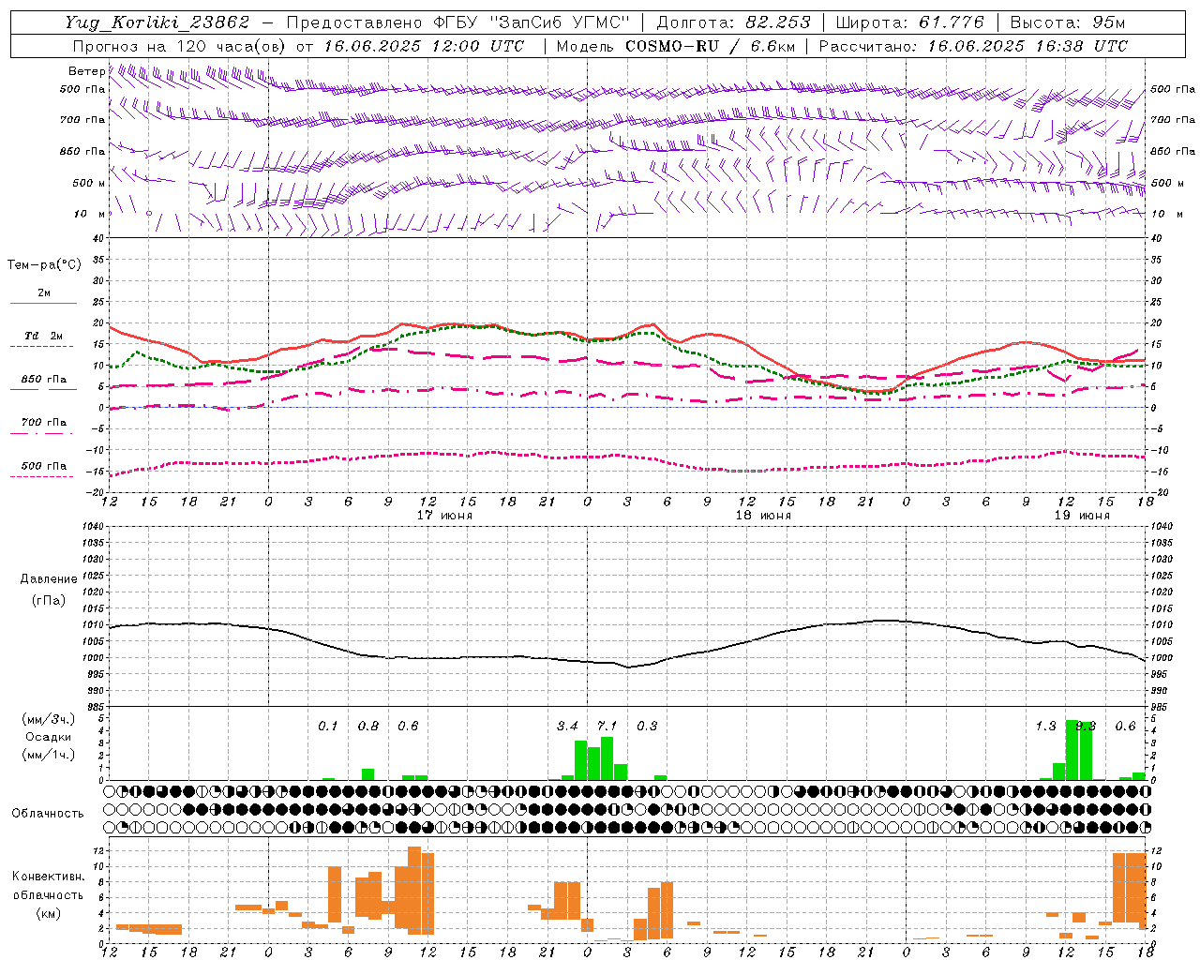Click the 18 июня date label
1200x960 pixels.
click(763, 516)
